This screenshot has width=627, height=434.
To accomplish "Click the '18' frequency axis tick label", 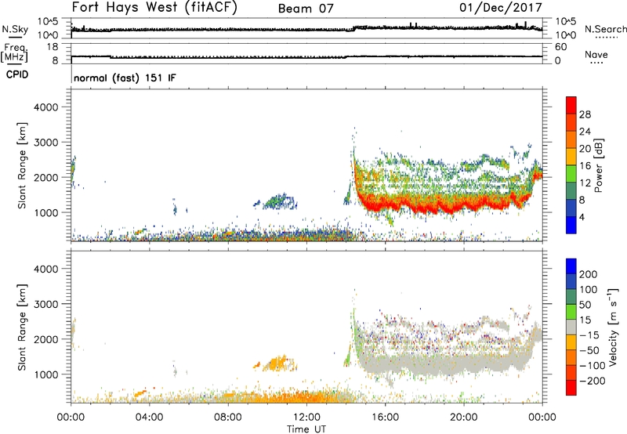I will pos(53,47).
